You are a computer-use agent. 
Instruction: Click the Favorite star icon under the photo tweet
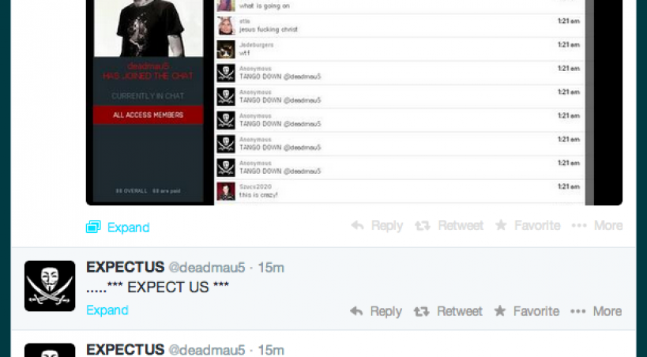coord(501,225)
